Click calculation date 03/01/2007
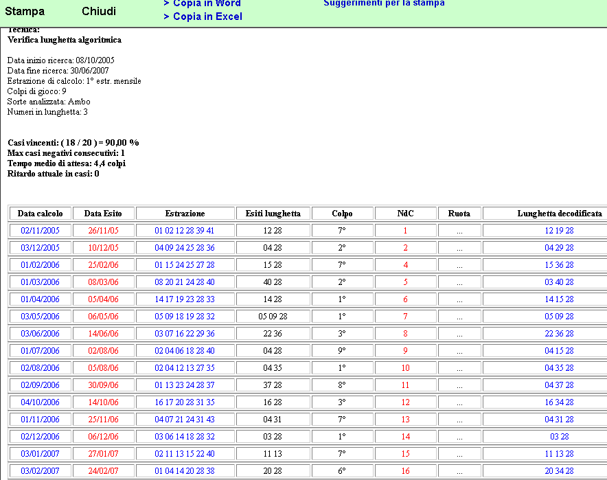 pyautogui.click(x=41, y=454)
